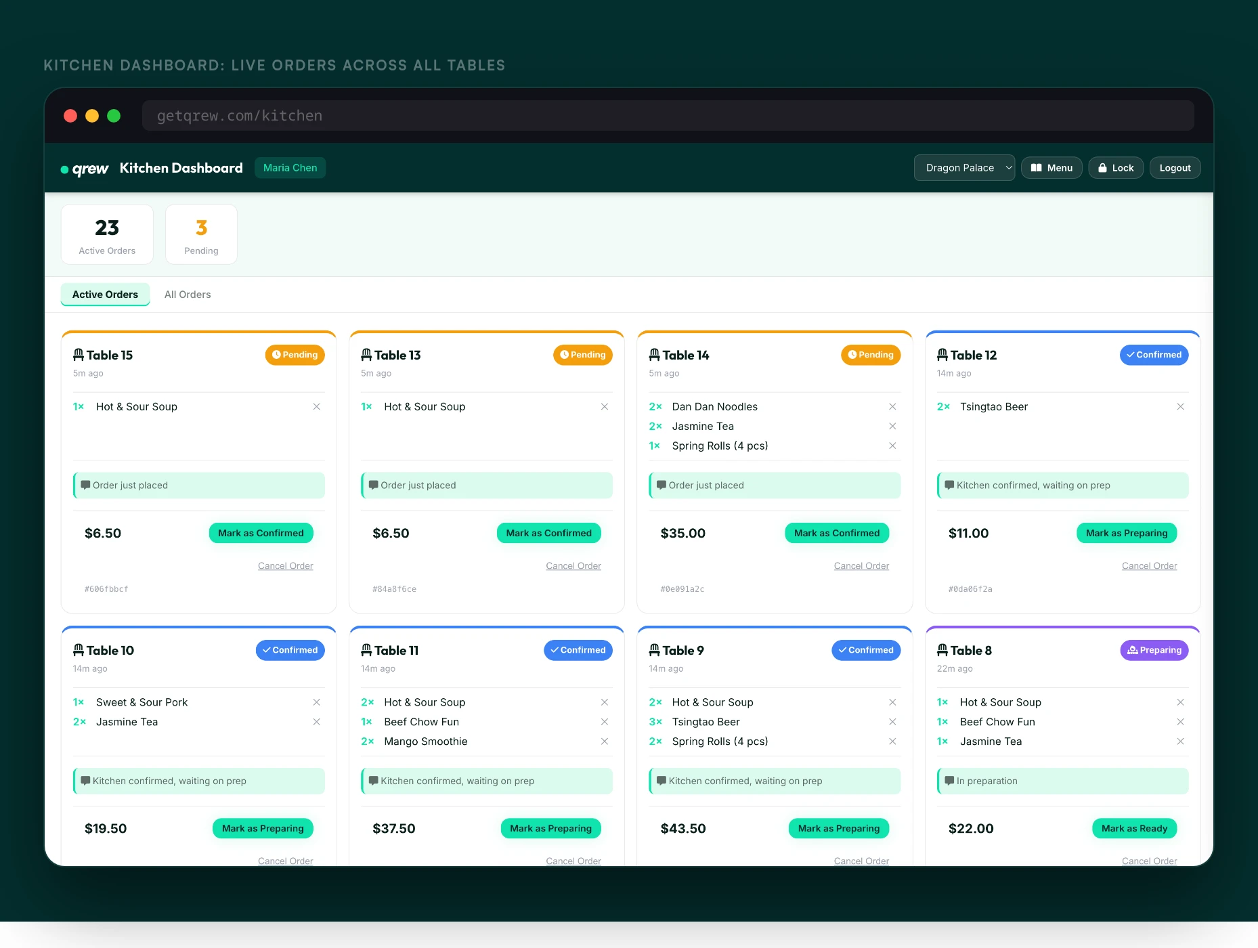Mark Table 8 order as Ready
The image size is (1258, 948).
click(x=1134, y=828)
